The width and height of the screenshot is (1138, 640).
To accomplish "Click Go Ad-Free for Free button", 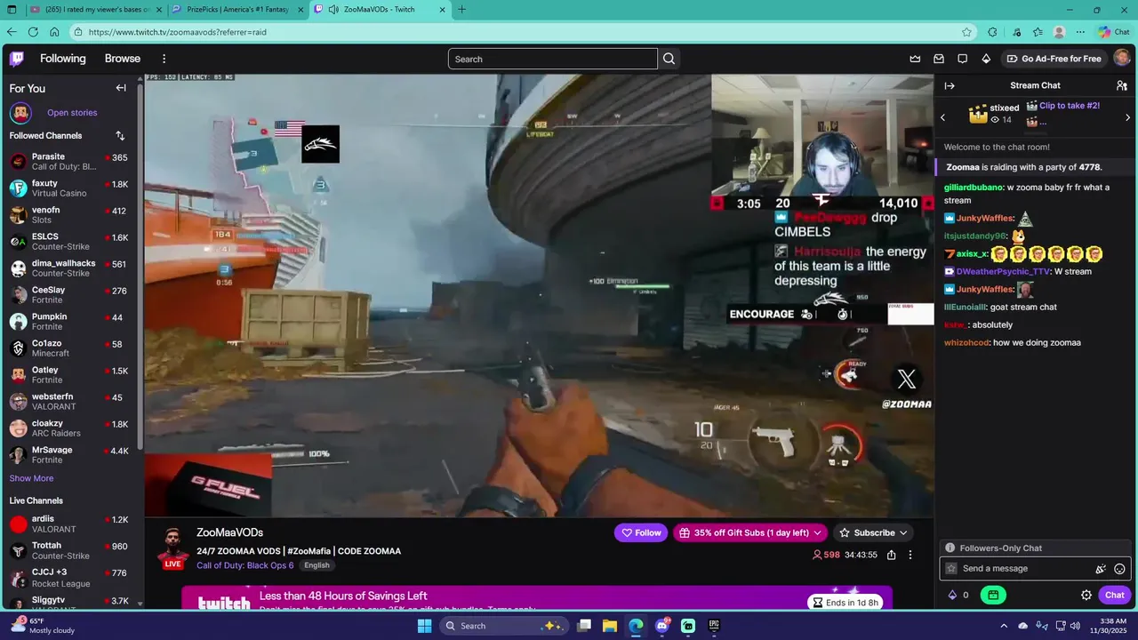I will pyautogui.click(x=1054, y=59).
